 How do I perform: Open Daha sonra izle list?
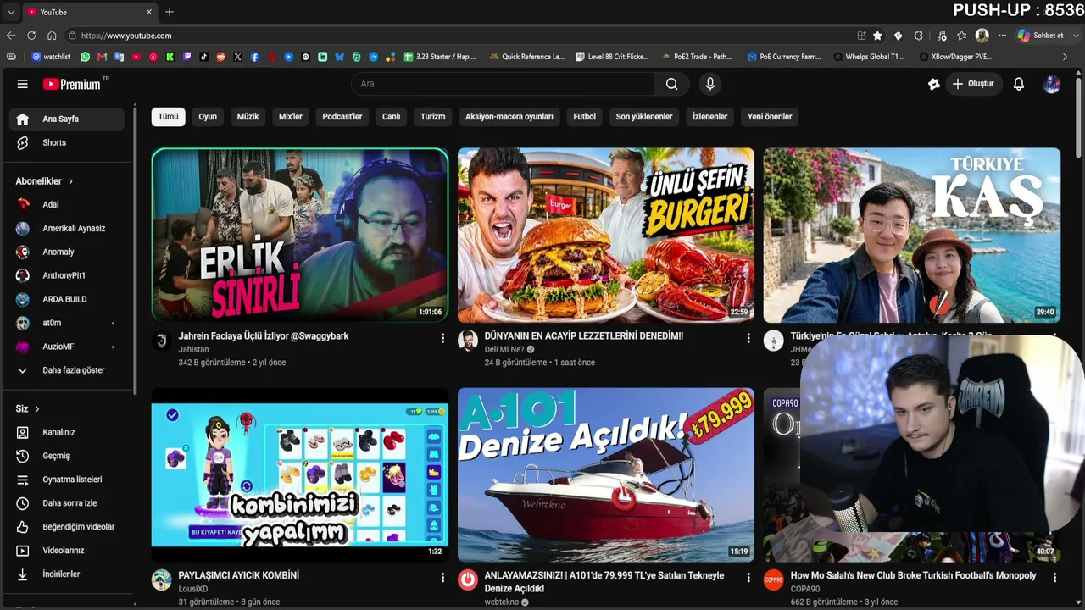[68, 503]
